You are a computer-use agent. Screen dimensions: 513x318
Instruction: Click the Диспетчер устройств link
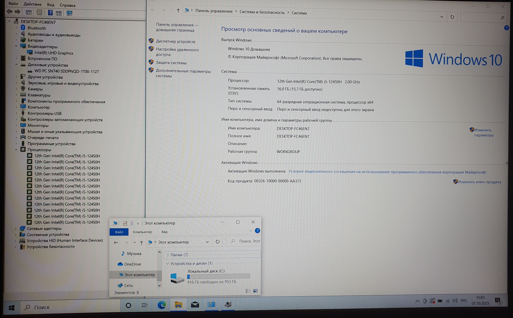point(175,41)
